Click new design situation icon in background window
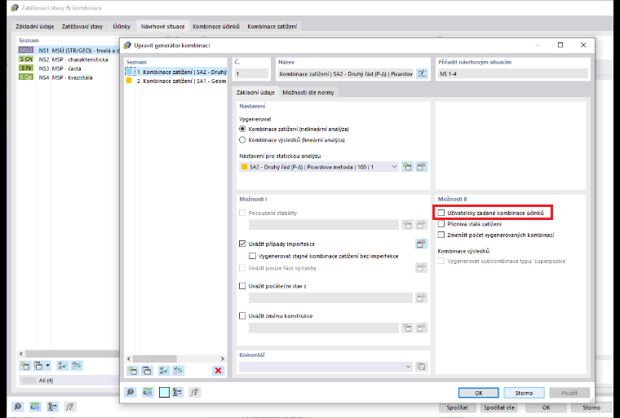This screenshot has height=418, width=620. 25,366
